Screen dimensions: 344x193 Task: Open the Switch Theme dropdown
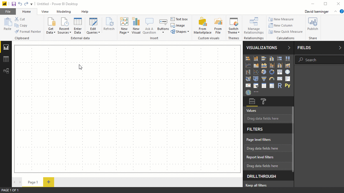coord(233,26)
